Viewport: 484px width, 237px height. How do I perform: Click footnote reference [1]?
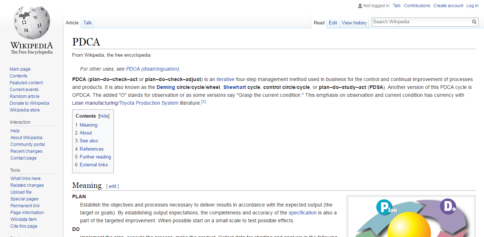click(x=204, y=102)
